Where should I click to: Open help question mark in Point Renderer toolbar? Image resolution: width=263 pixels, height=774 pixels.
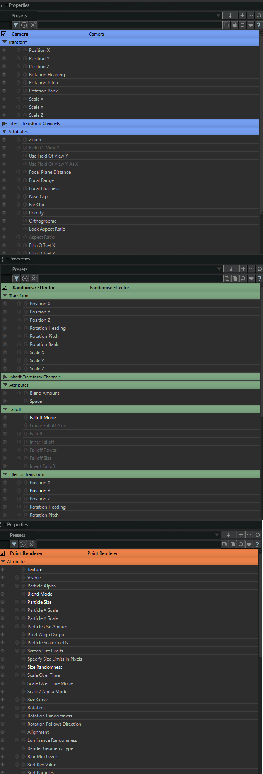click(x=257, y=544)
